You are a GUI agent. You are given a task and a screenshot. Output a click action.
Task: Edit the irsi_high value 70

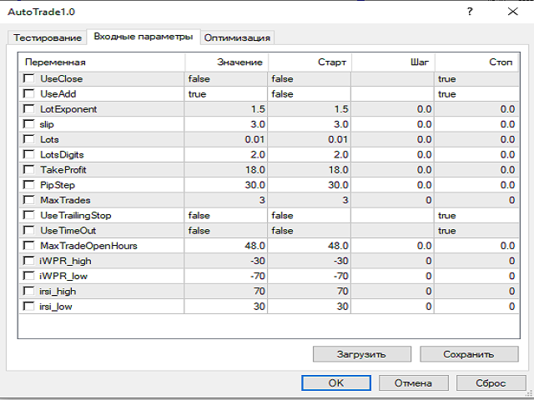[x=226, y=291]
